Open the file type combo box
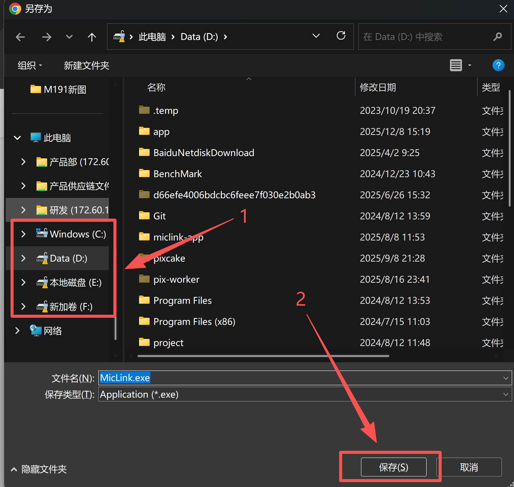This screenshot has height=487, width=514. click(x=304, y=395)
